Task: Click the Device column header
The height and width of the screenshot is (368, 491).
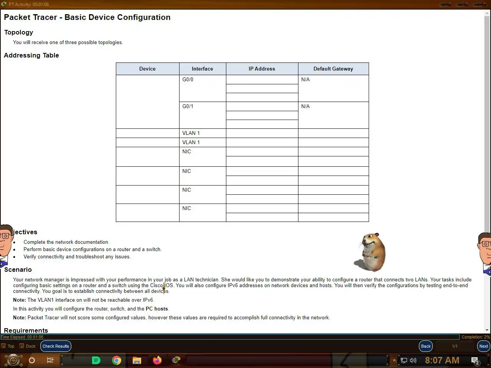Action: [148, 69]
